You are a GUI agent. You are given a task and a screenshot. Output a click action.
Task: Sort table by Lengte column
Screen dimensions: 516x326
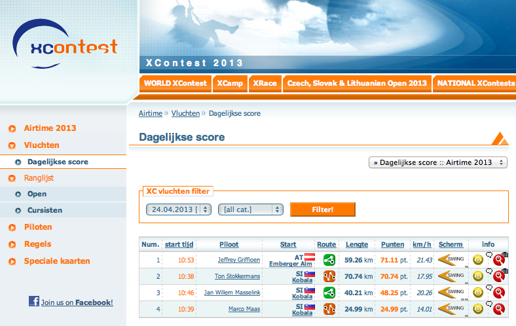pyautogui.click(x=357, y=244)
